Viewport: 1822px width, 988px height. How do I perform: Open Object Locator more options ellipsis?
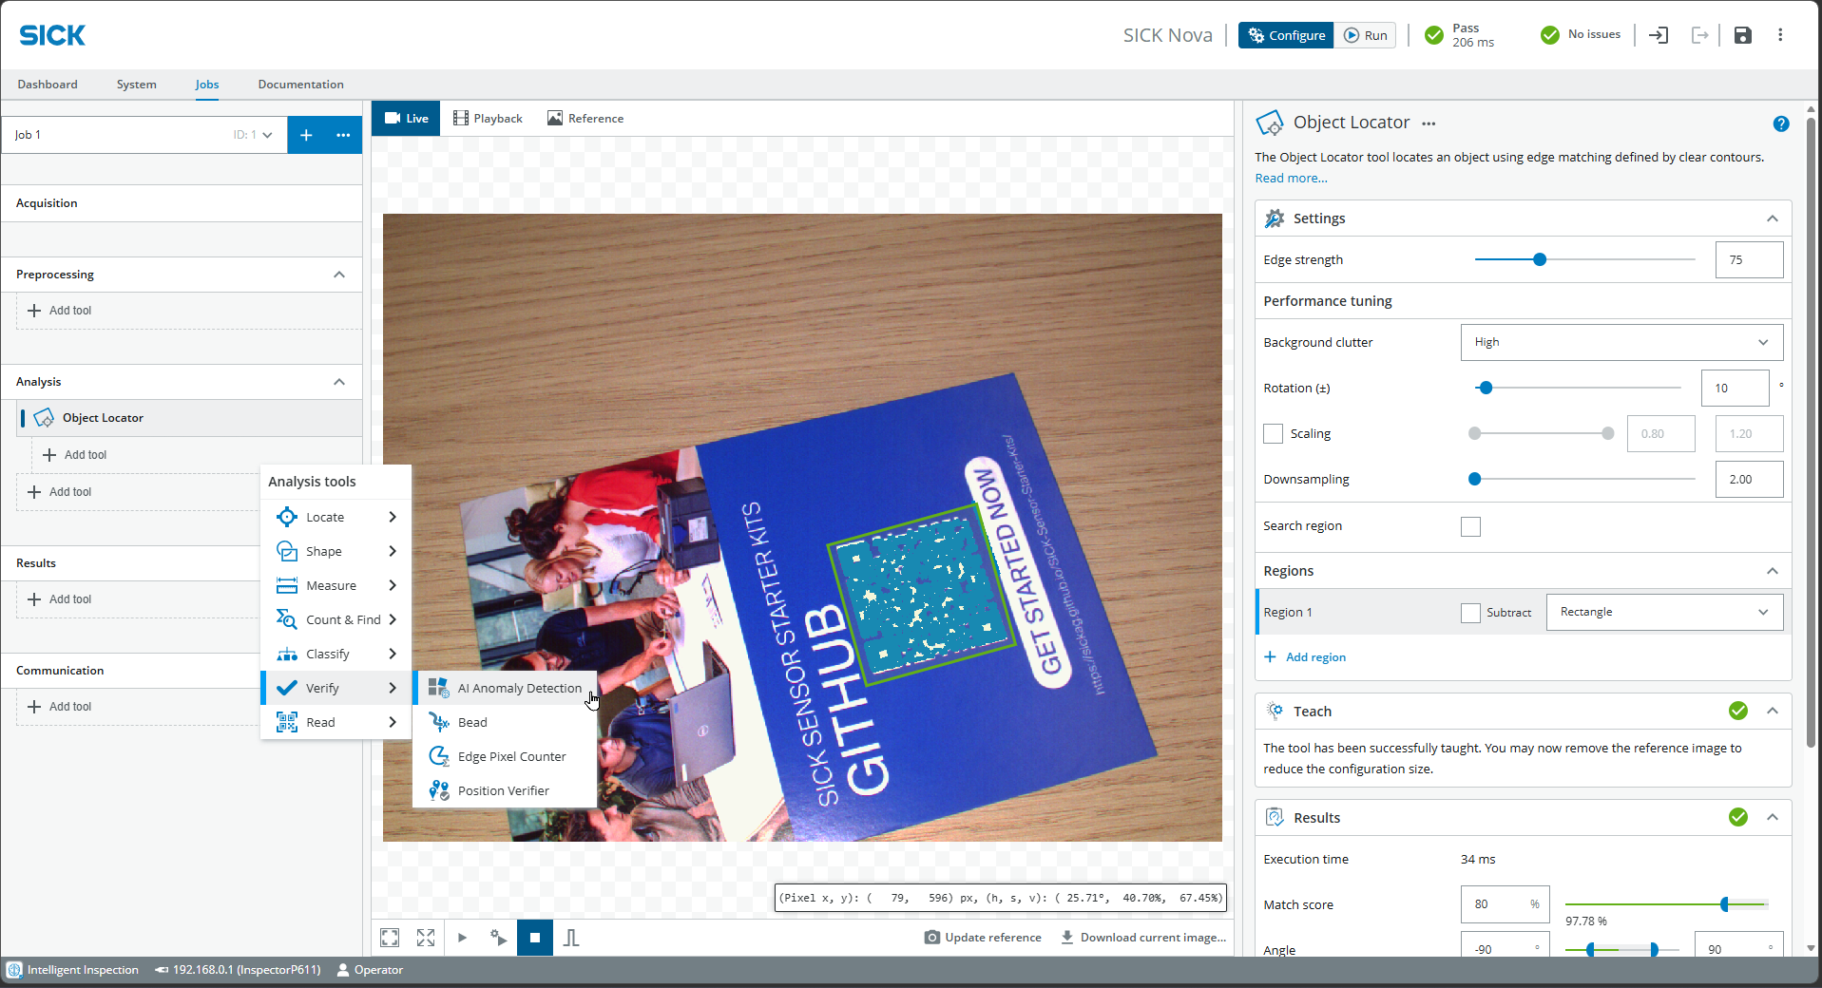coord(1429,123)
